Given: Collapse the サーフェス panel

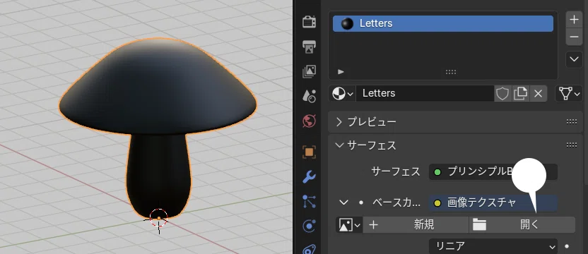Looking at the screenshot, I should pos(339,145).
